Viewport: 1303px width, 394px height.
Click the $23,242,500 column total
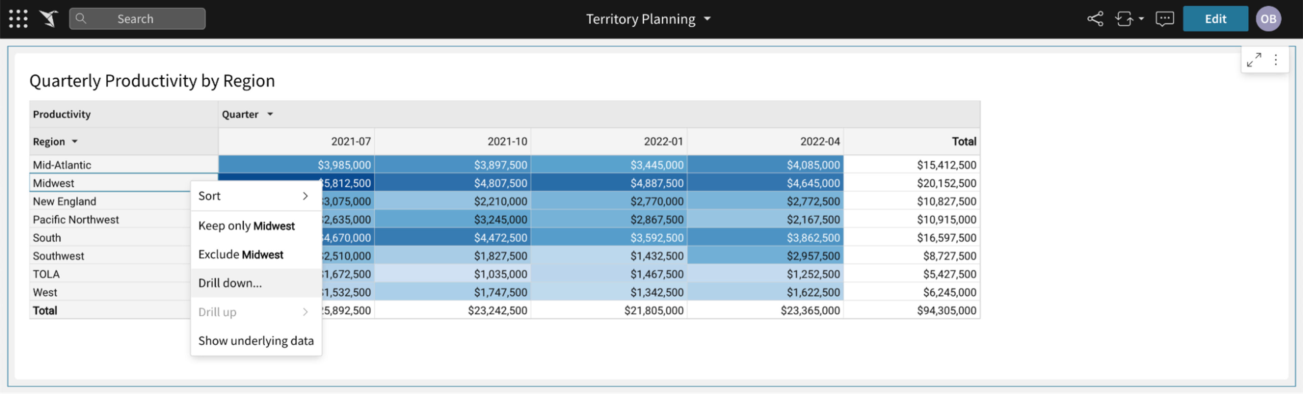point(453,310)
